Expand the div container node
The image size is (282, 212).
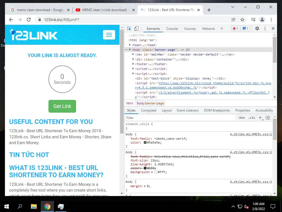click(133, 59)
